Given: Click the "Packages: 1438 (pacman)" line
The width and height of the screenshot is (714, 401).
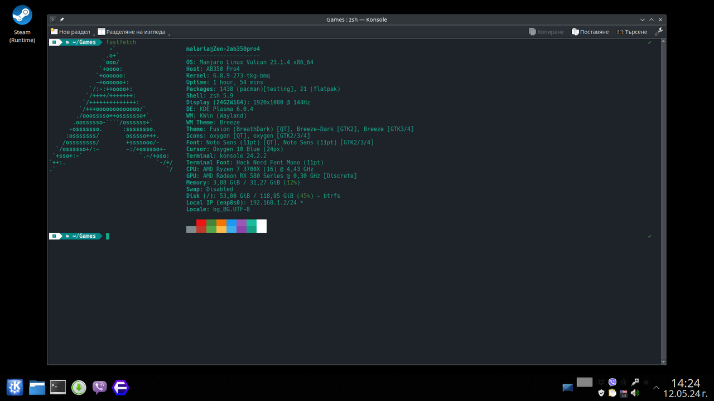Looking at the screenshot, I should [x=263, y=89].
